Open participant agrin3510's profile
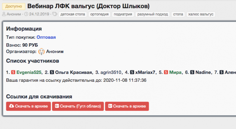 click(111, 72)
